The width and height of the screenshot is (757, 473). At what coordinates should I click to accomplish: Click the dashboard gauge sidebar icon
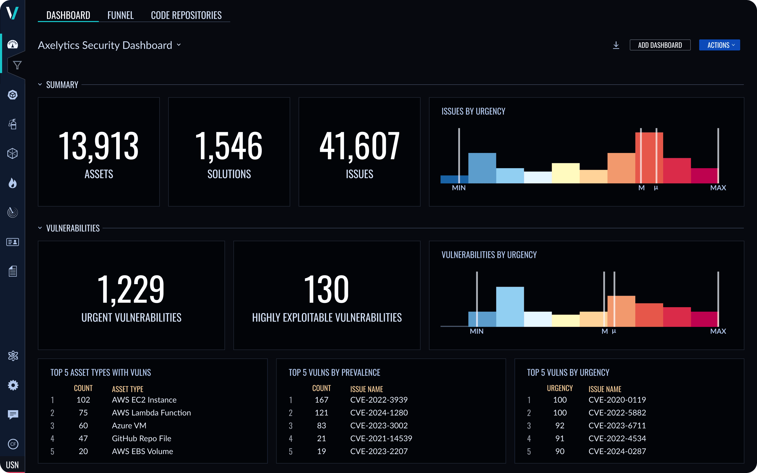tap(13, 44)
